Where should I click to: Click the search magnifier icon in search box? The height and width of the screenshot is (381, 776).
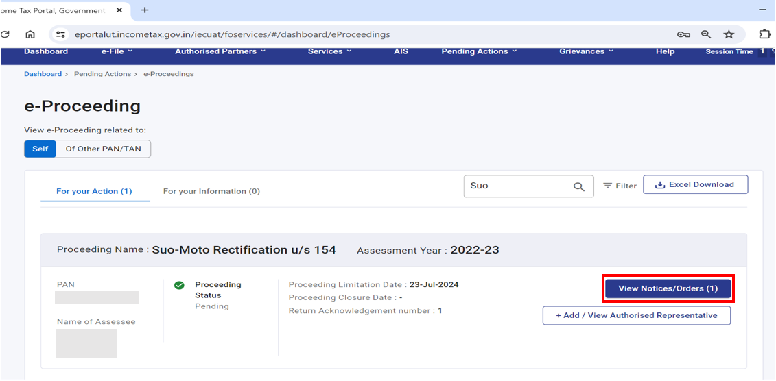pos(579,186)
